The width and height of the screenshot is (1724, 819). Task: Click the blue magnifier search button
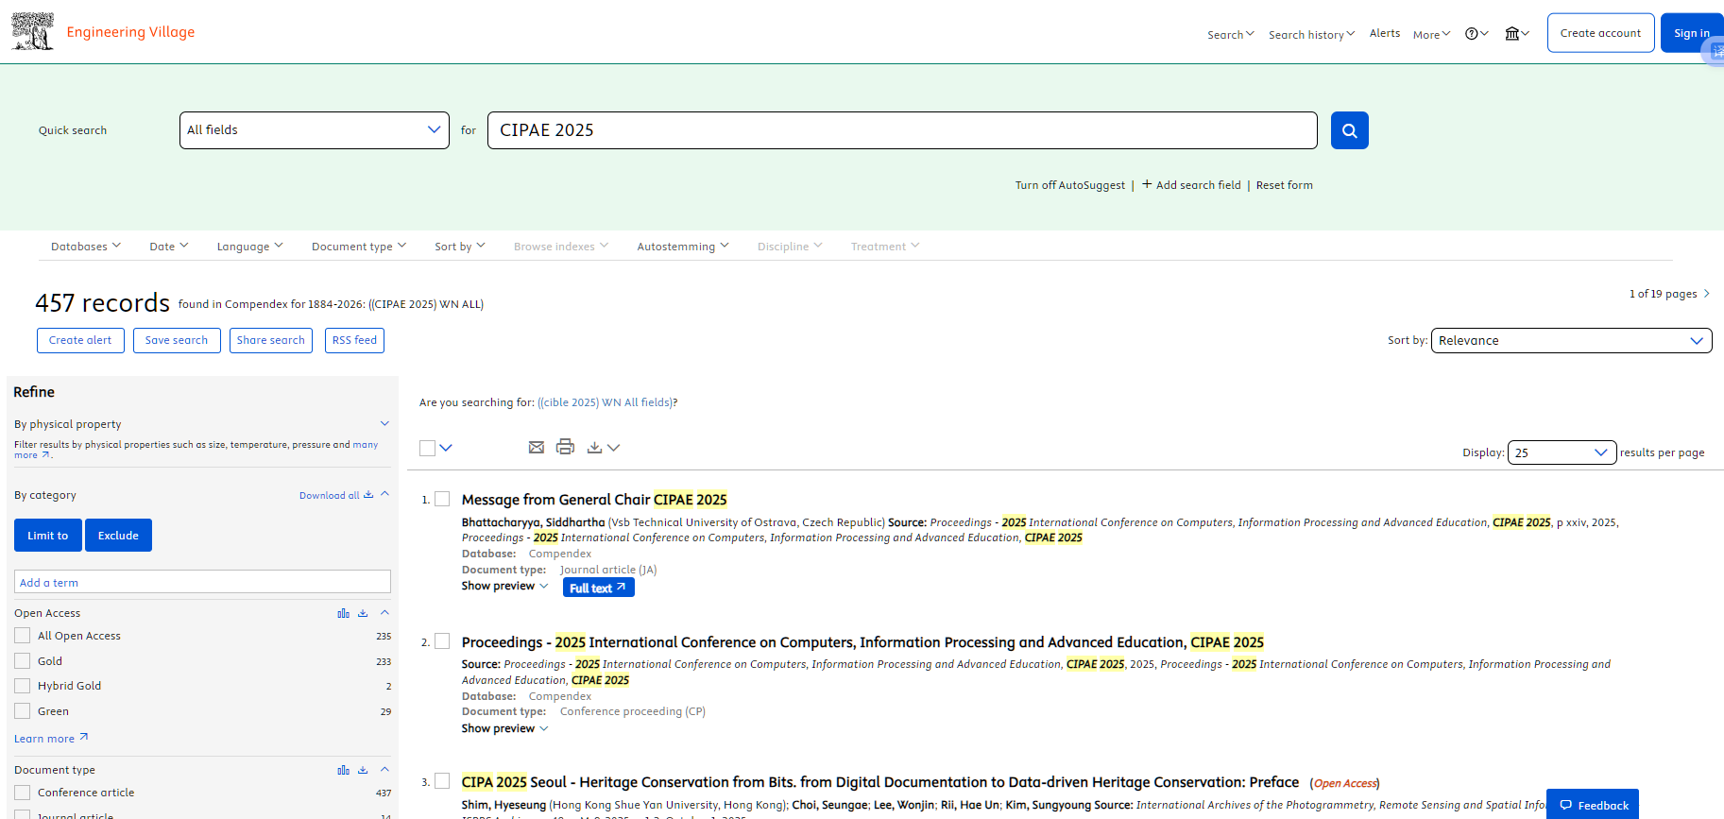pyautogui.click(x=1349, y=130)
